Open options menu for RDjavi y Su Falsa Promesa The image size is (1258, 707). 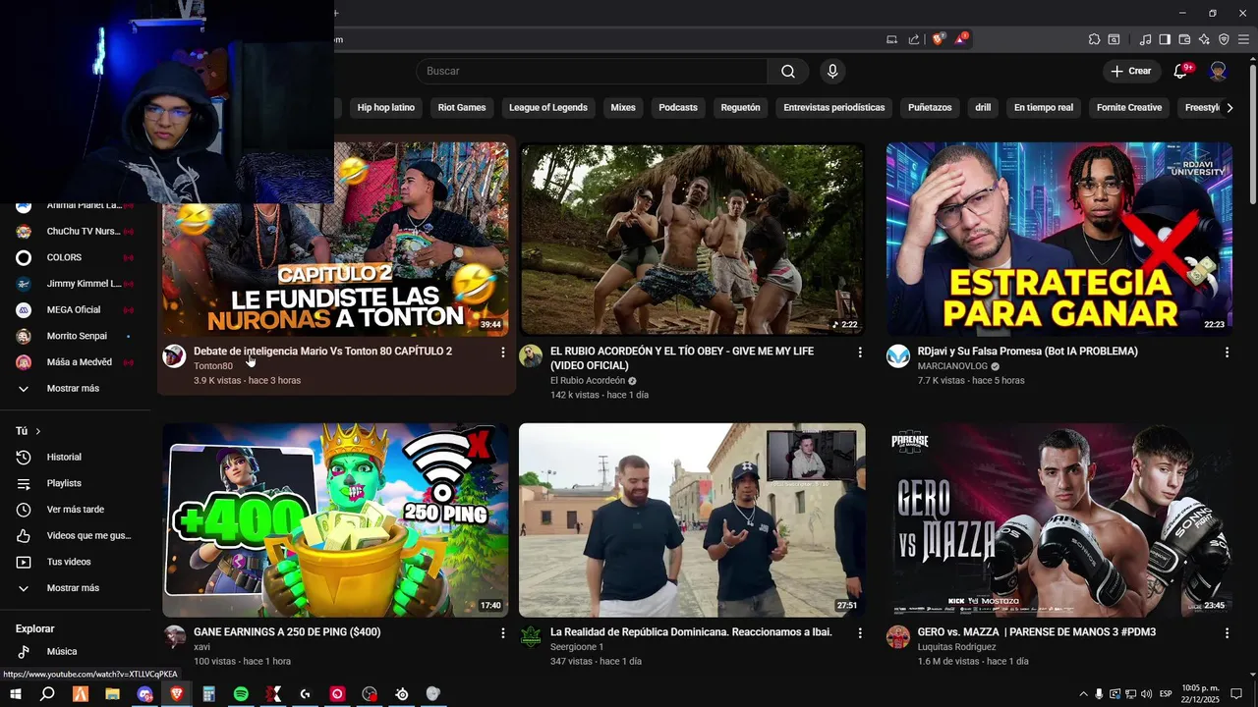(x=1227, y=352)
